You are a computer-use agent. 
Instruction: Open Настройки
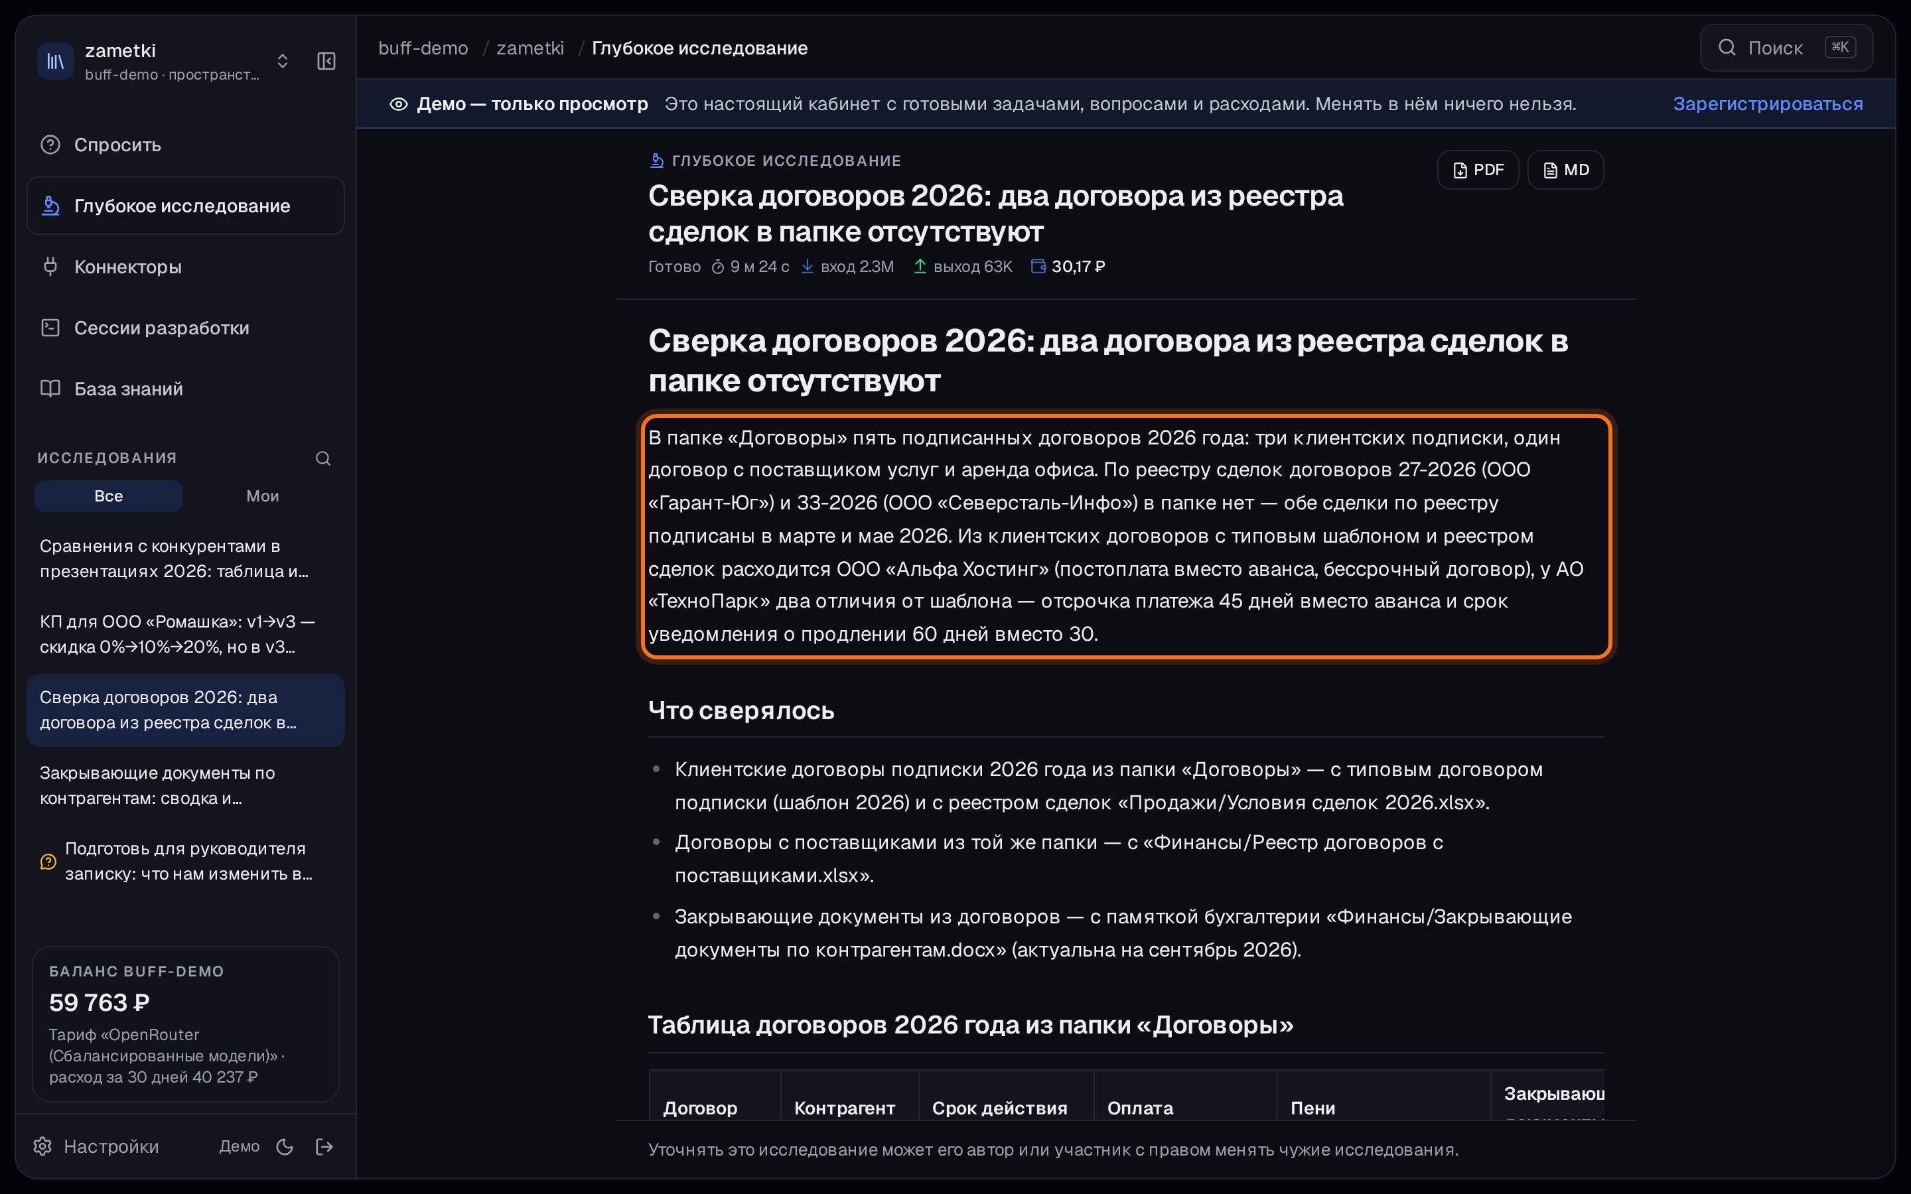[96, 1146]
